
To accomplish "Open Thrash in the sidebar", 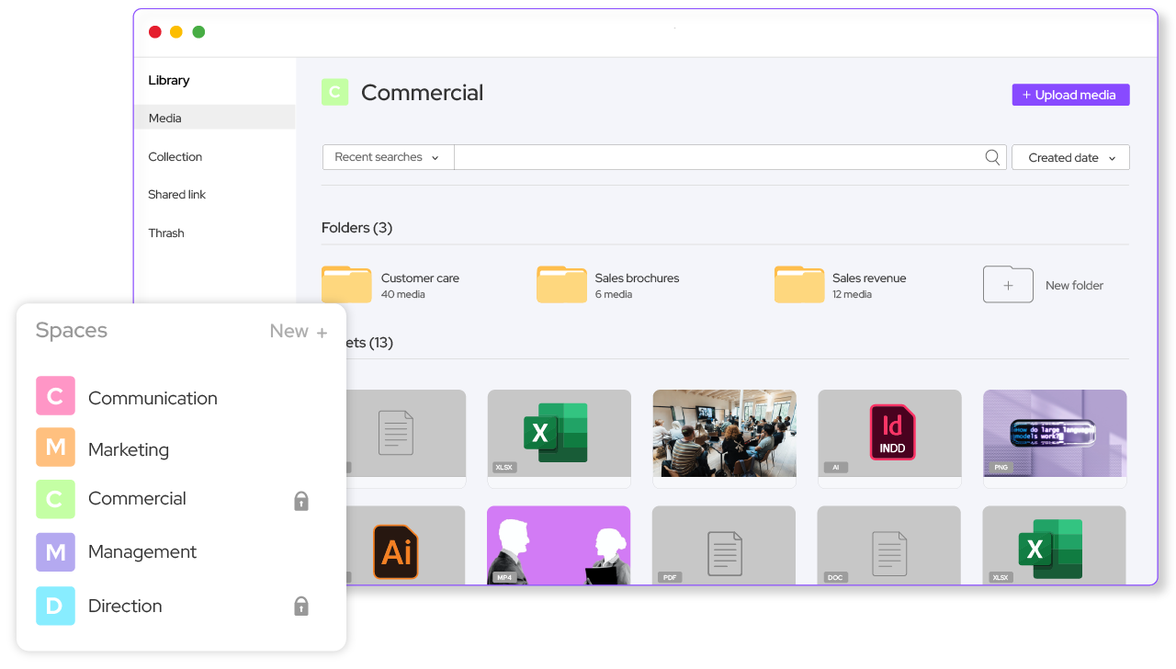I will pos(166,233).
